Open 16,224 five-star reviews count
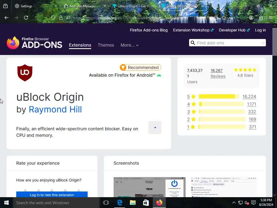Viewport: 277px width, 208px height. 249,97
